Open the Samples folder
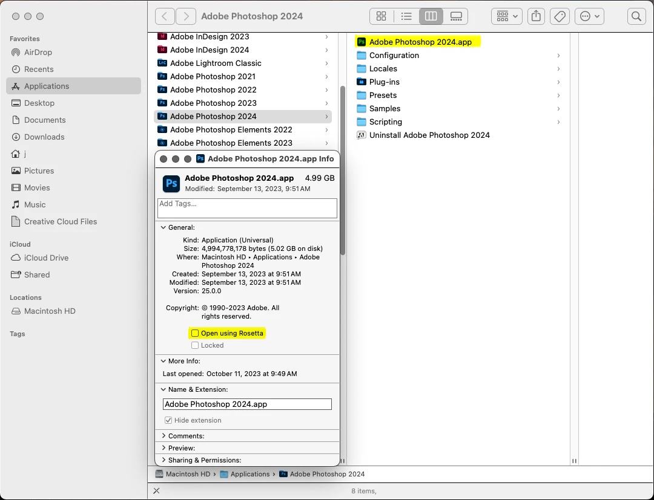Viewport: 654px width, 500px height. tap(458, 109)
